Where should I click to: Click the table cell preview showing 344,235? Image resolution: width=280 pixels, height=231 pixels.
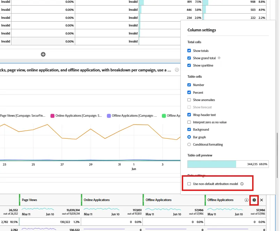(228, 164)
